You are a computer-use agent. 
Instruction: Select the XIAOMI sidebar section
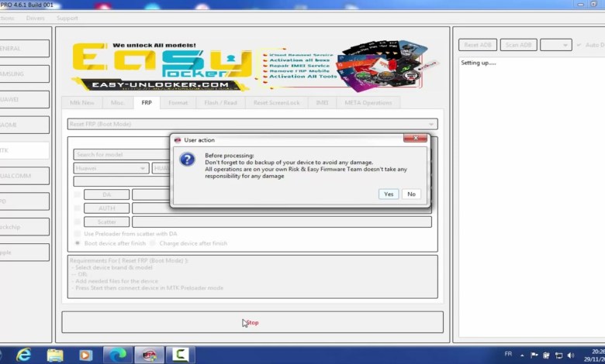click(24, 125)
